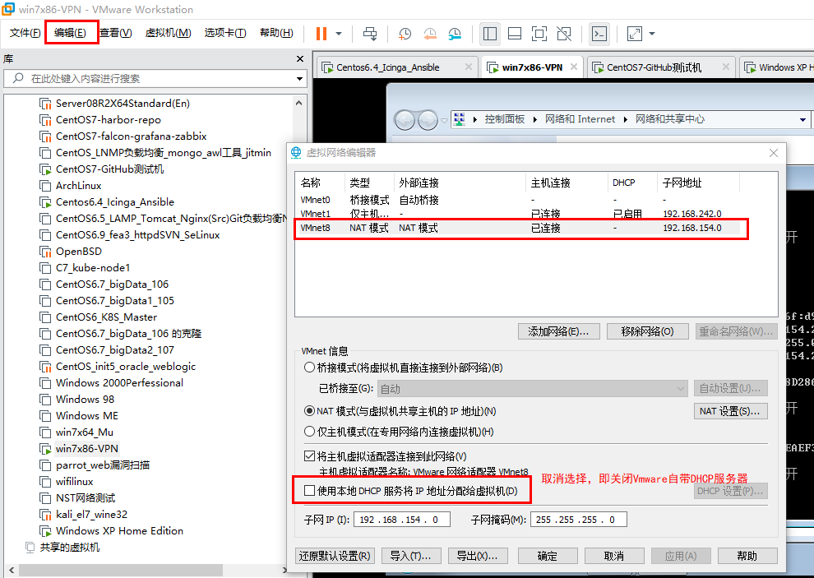Image resolution: width=814 pixels, height=578 pixels.
Task: Open the power options arrow beside pause
Action: 339,34
